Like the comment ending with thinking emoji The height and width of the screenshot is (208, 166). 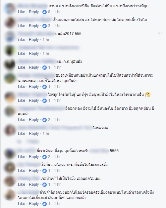click(22, 101)
